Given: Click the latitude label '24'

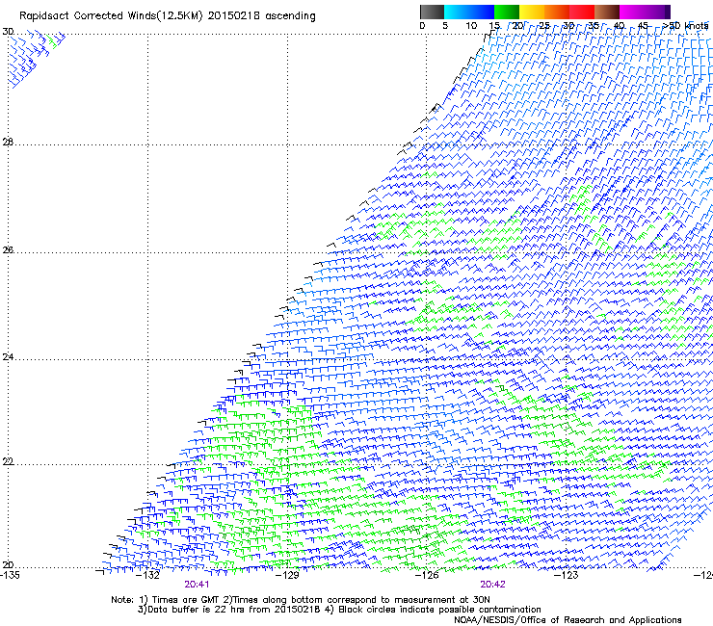Looking at the screenshot, I should (8, 357).
